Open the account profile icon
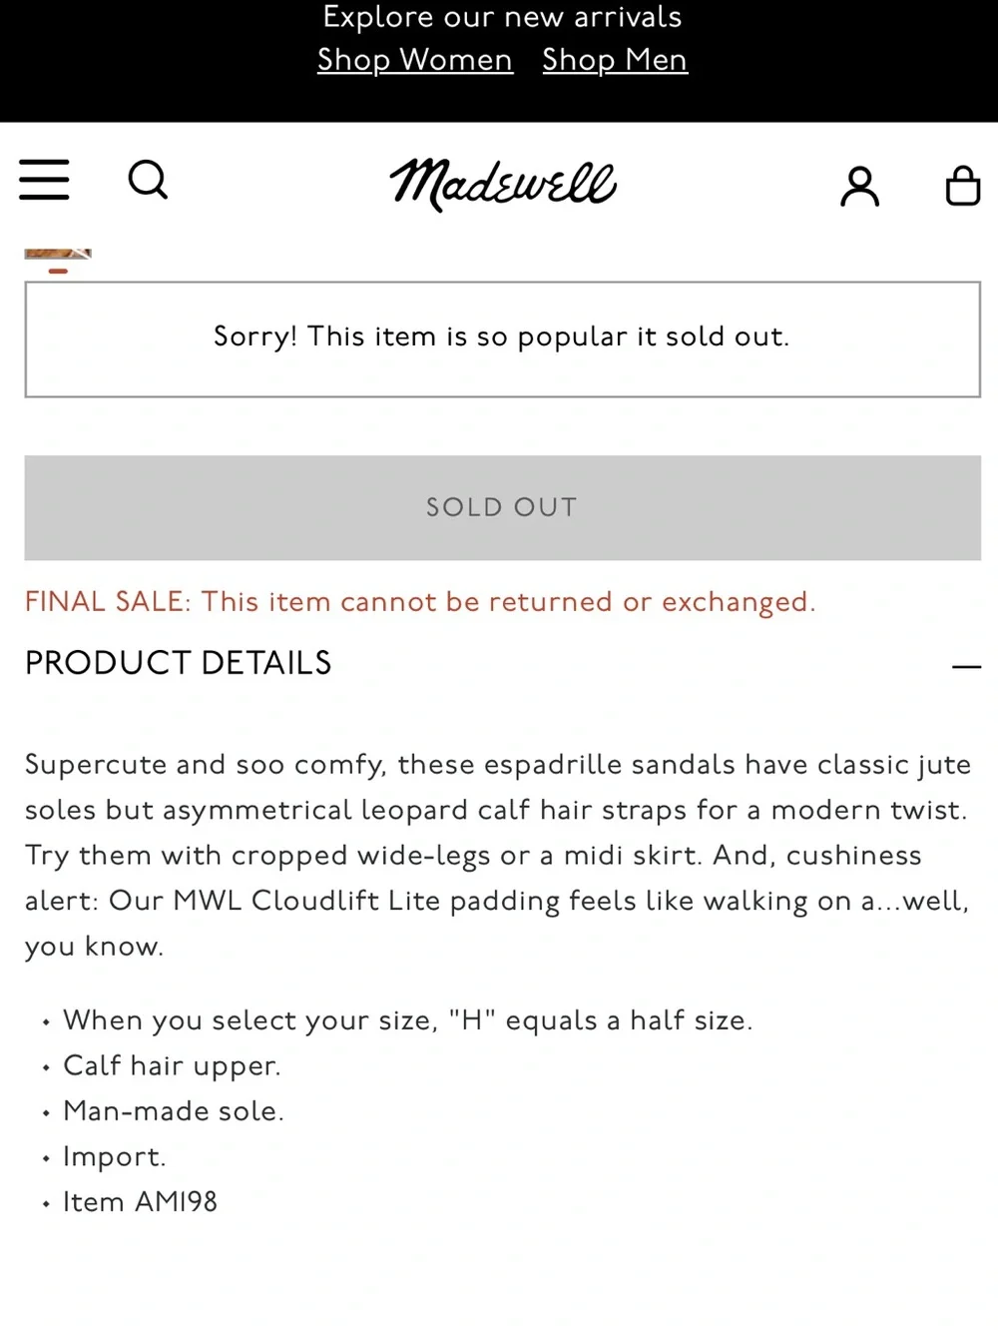 859,187
